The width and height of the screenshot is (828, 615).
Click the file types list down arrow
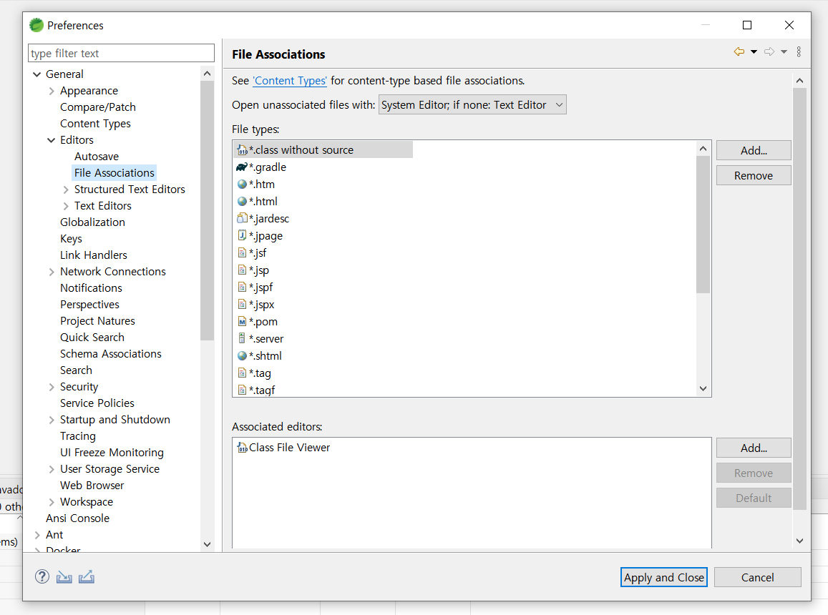703,388
